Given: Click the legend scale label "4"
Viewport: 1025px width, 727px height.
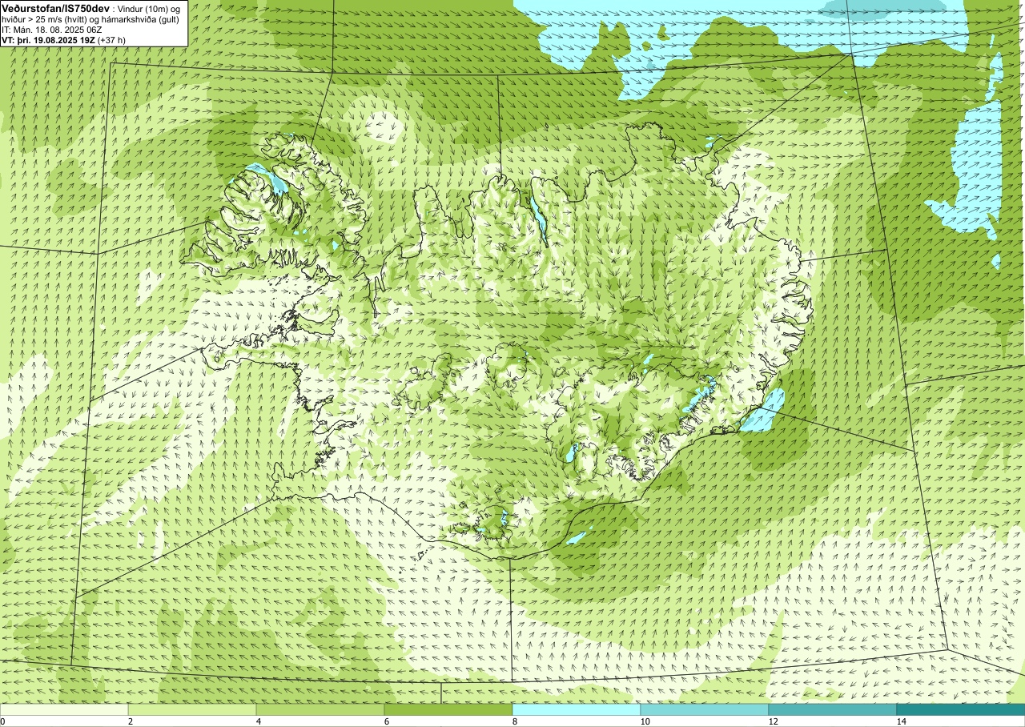Looking at the screenshot, I should point(258,721).
